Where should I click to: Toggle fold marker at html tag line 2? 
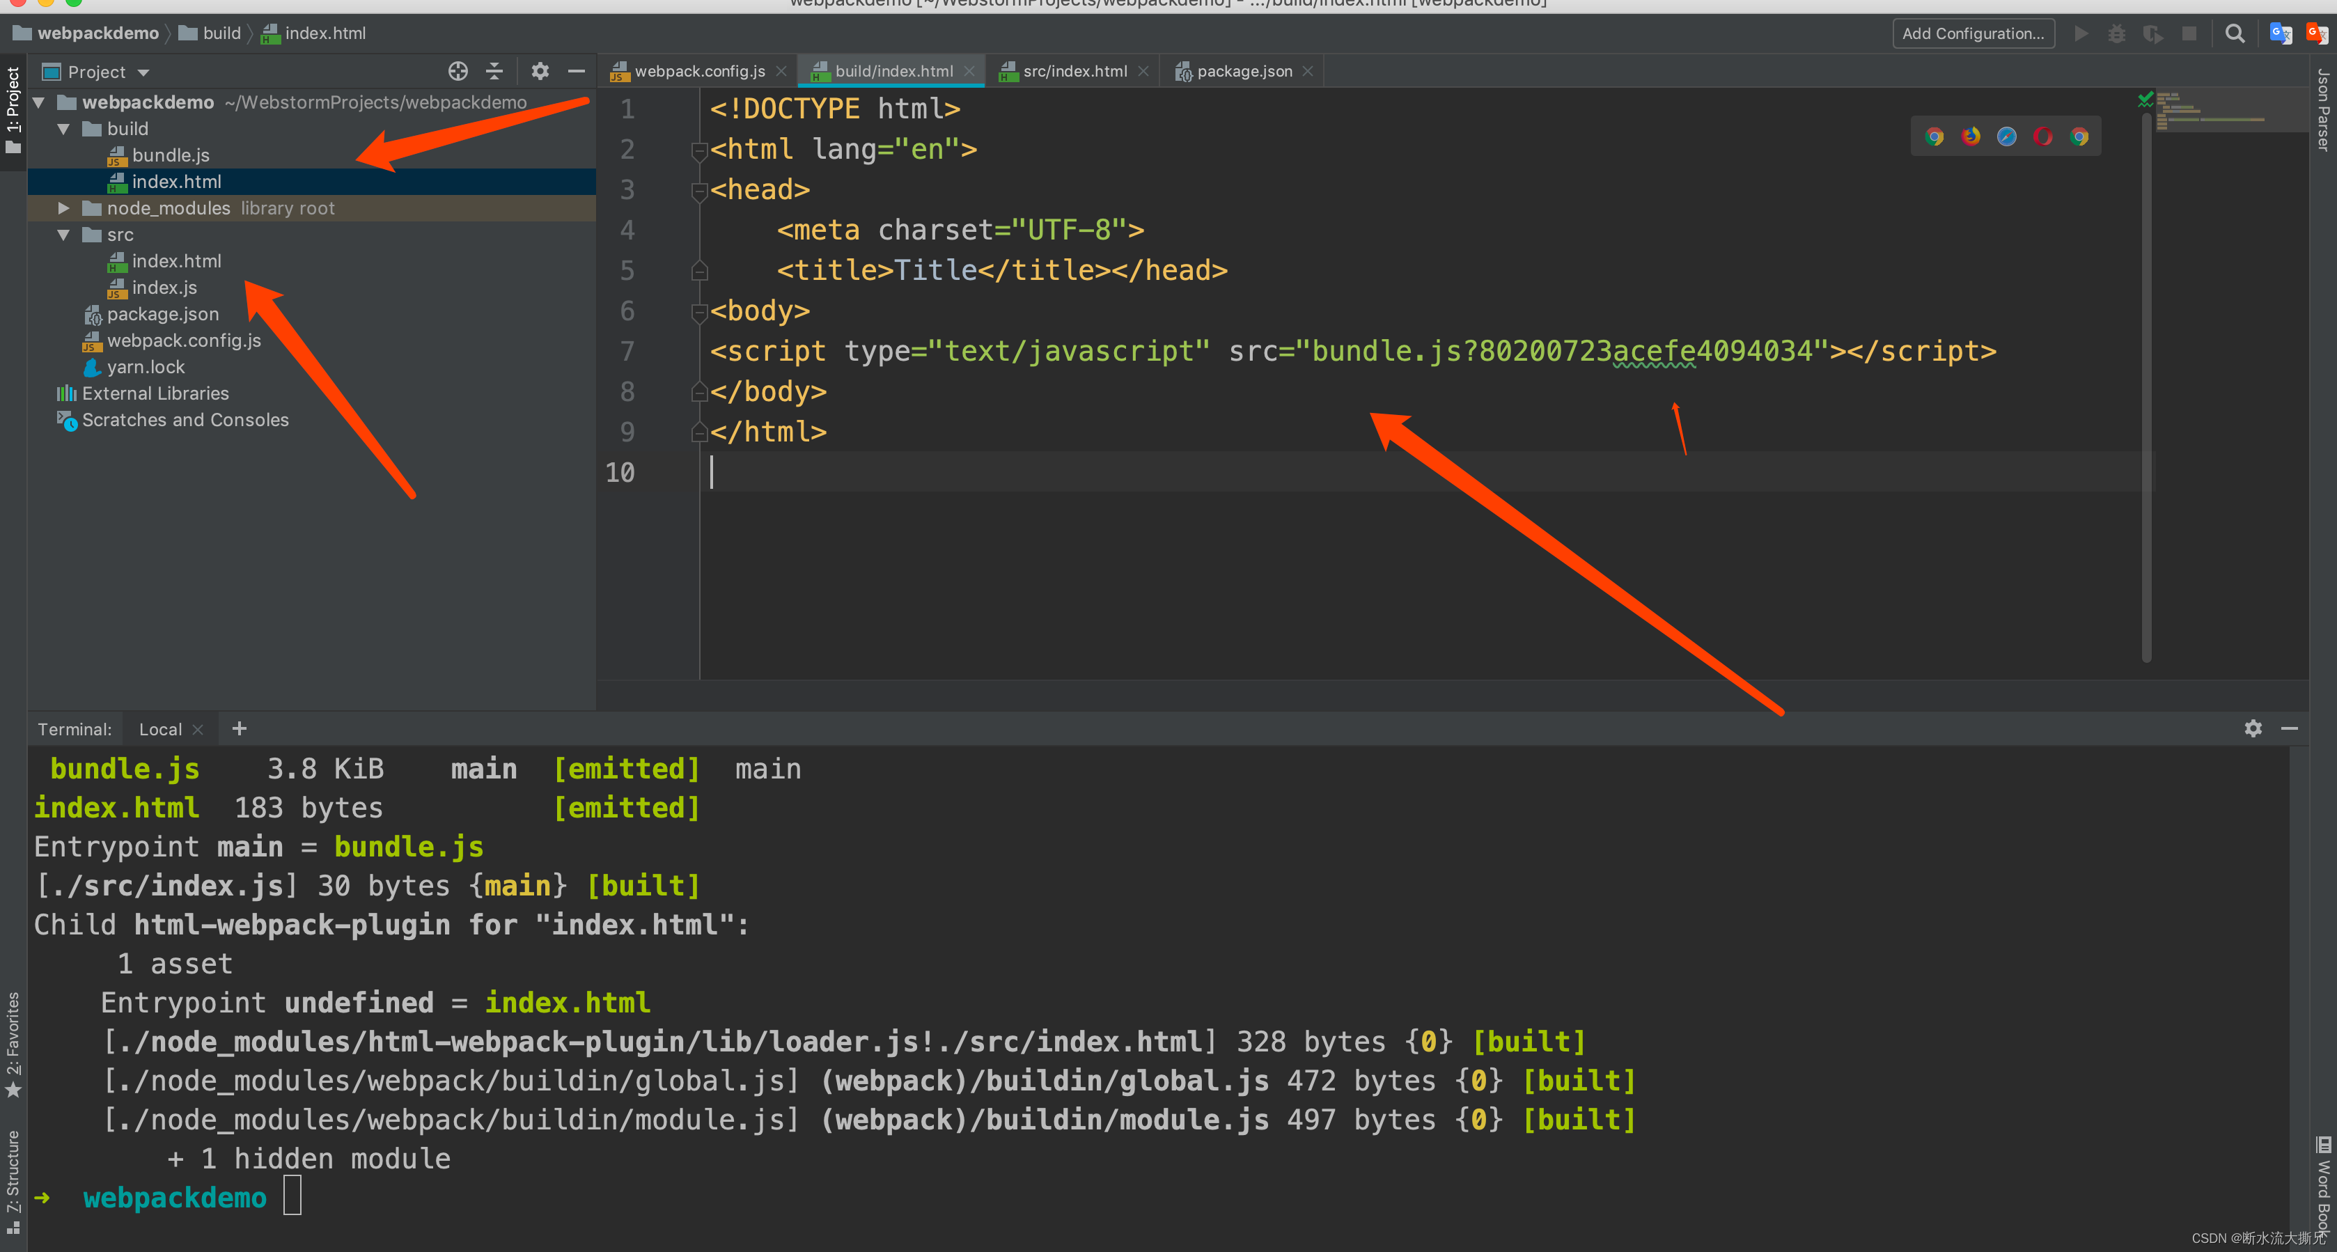click(698, 152)
